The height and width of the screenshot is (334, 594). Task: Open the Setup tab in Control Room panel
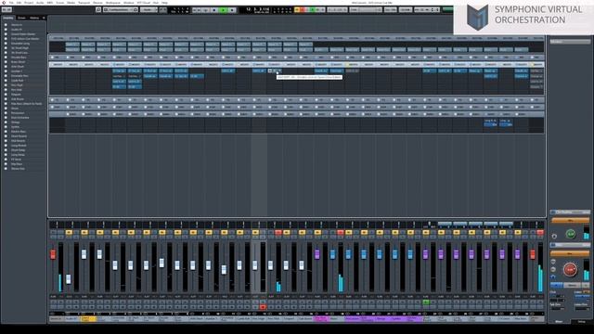tap(581, 322)
